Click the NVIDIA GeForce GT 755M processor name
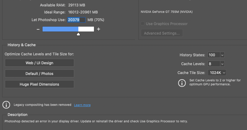 (167, 12)
